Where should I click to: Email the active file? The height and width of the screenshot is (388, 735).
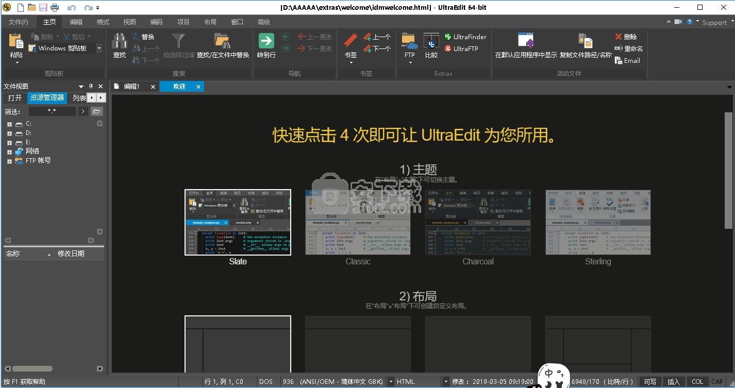click(x=627, y=61)
